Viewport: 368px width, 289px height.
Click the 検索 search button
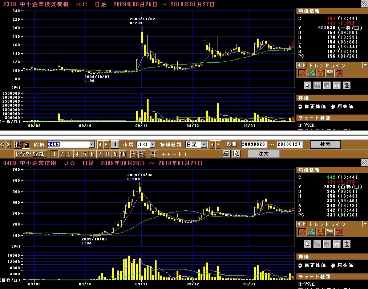point(325,144)
